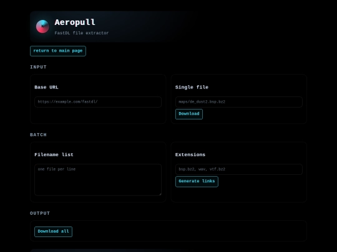Click the Aeropull title heading
337x252 pixels.
click(75, 22)
